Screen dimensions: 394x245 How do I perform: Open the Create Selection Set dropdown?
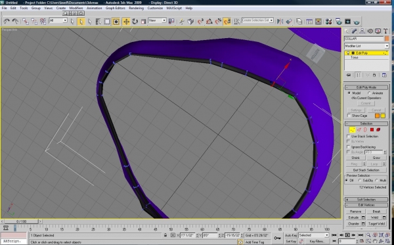[x=257, y=20]
